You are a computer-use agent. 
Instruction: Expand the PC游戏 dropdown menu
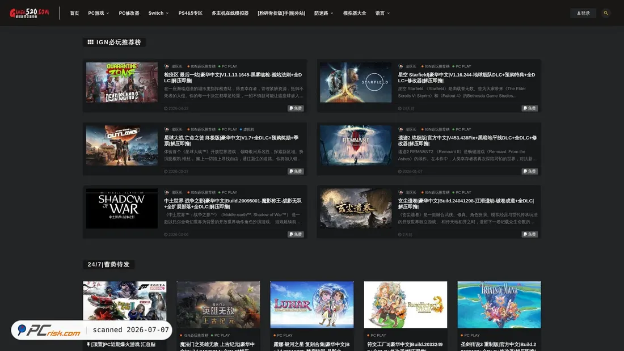tap(98, 13)
